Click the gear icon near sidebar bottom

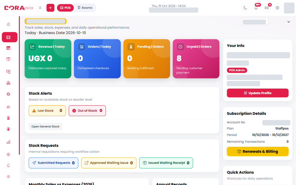click(x=8, y=155)
